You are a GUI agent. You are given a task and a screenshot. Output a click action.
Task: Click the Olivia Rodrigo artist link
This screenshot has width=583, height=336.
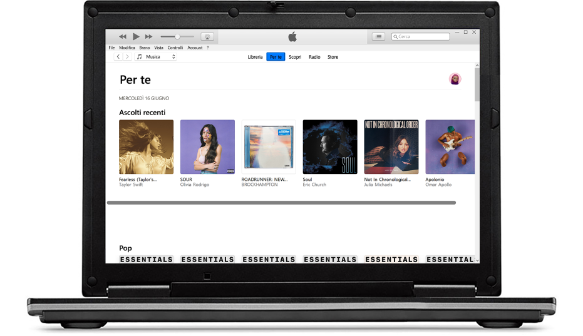click(195, 185)
